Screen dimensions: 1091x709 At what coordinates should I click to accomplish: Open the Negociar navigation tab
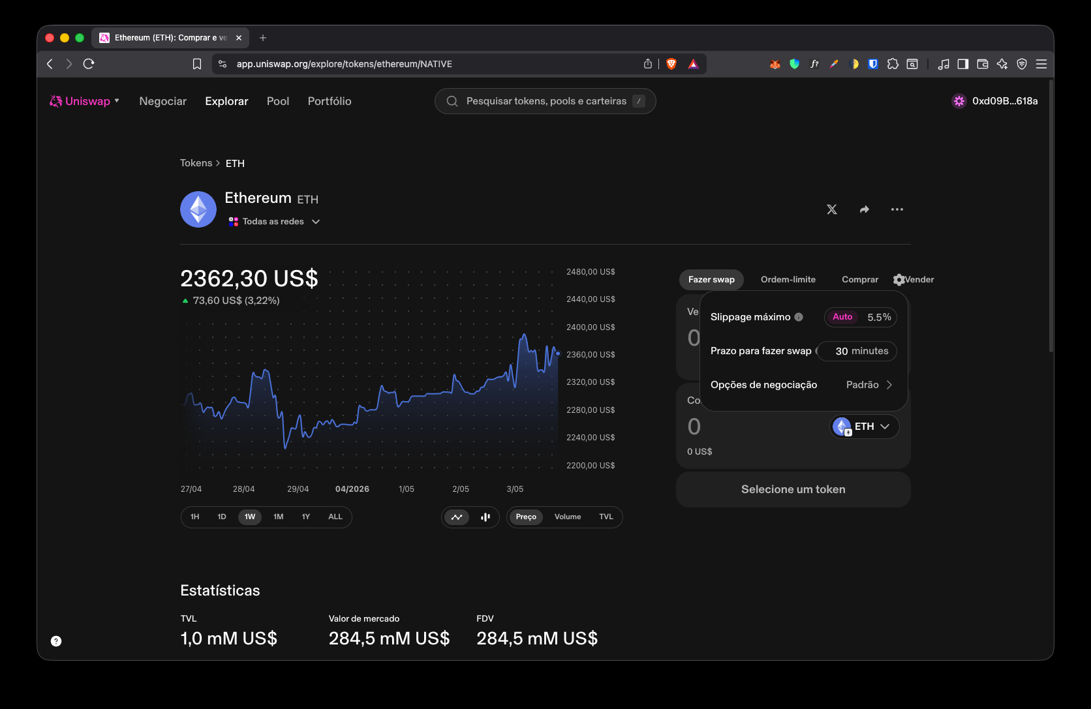[x=162, y=101]
